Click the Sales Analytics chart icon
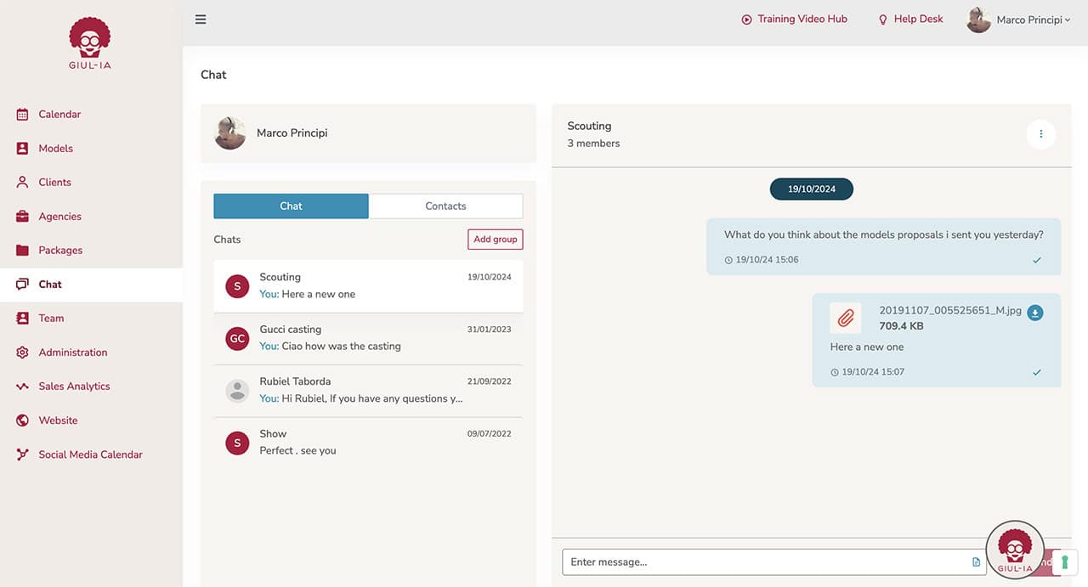1088x587 pixels. (x=23, y=386)
